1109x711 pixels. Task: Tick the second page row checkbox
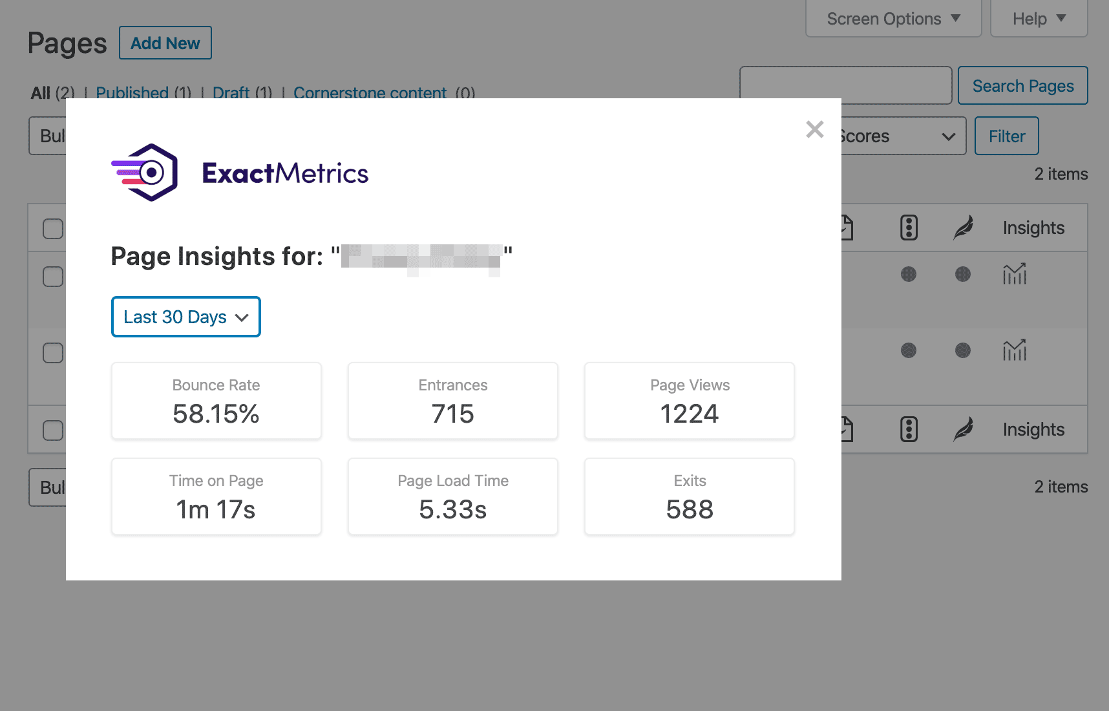click(53, 353)
